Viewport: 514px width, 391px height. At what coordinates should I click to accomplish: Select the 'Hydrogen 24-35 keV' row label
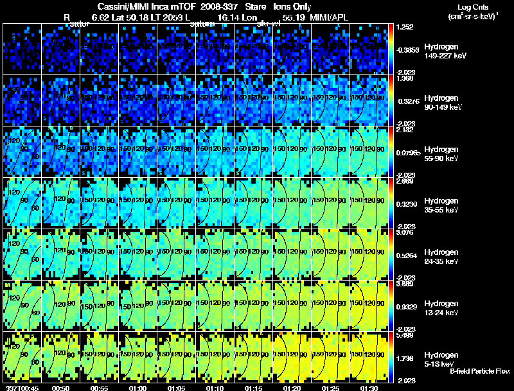tap(441, 257)
